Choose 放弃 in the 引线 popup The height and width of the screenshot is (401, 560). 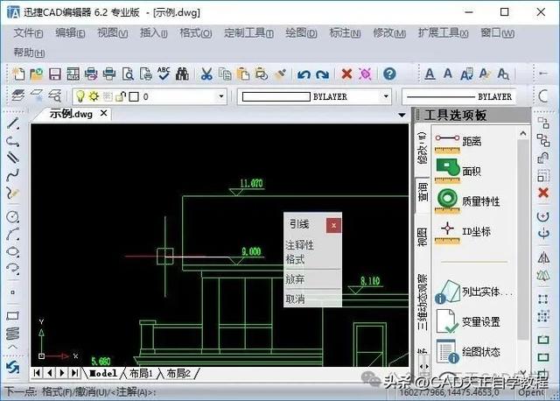coord(295,279)
